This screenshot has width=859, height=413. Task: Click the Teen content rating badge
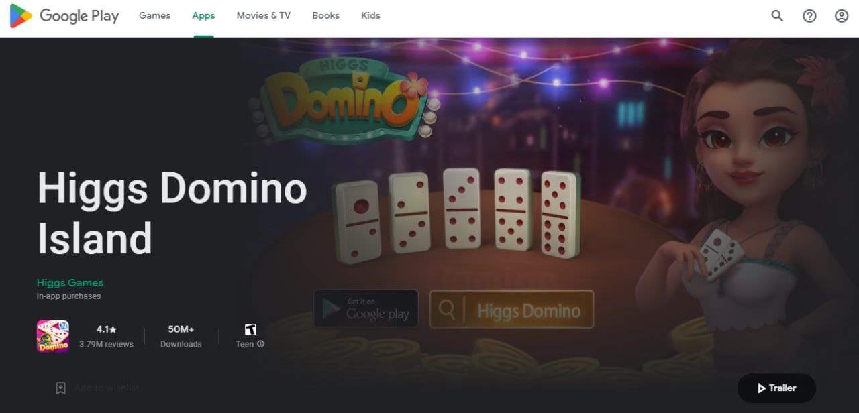coord(250,329)
